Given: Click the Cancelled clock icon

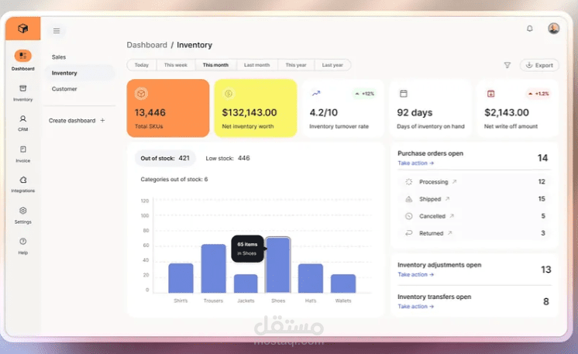Looking at the screenshot, I should click(409, 216).
